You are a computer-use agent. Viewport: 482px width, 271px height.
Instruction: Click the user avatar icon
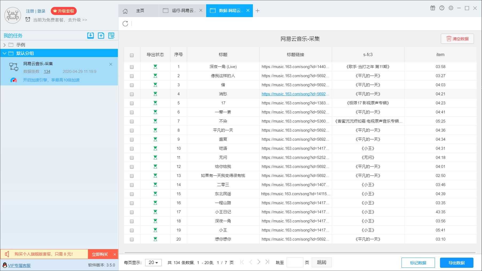(x=13, y=15)
